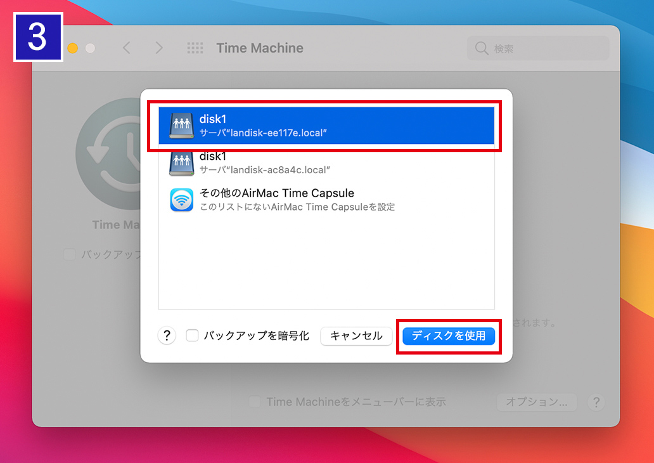Click サーバ"landisk-ee117e.local" subtitle text
Viewport: 654px width, 463px height.
click(x=263, y=133)
